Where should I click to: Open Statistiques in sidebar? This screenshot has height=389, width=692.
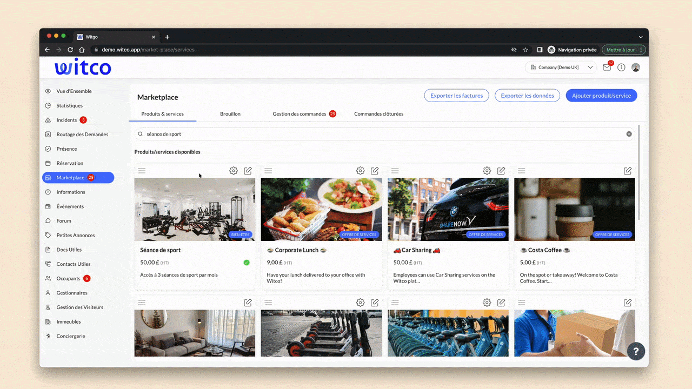70,106
